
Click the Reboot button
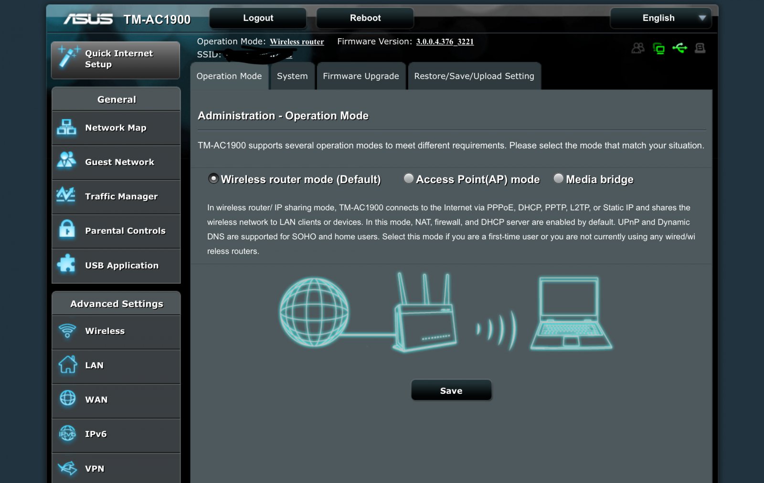point(365,18)
